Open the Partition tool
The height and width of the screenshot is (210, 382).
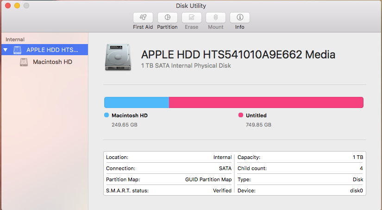click(167, 18)
